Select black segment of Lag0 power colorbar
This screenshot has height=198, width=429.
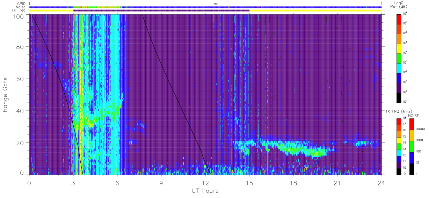pos(399,97)
